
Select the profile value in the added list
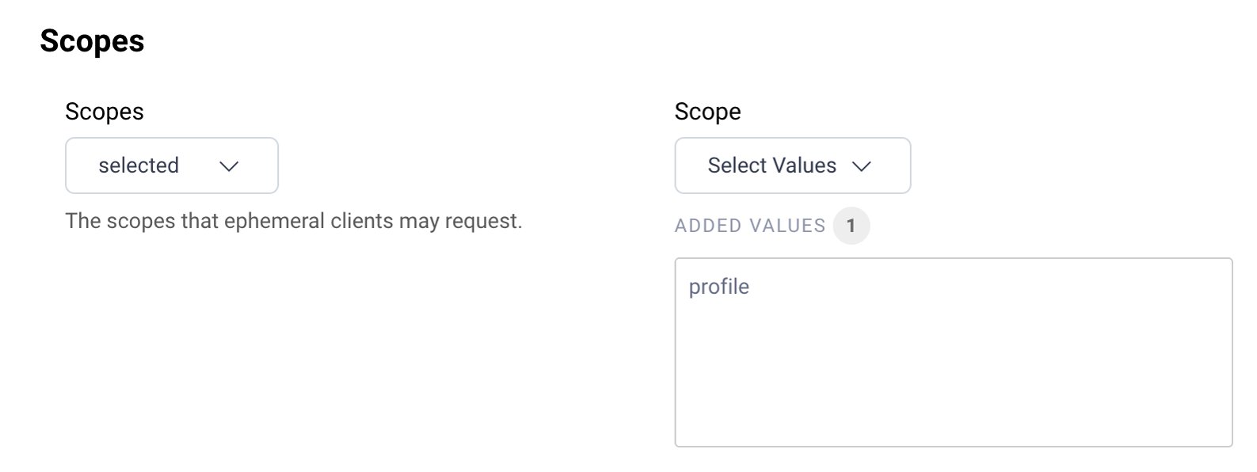coord(718,287)
